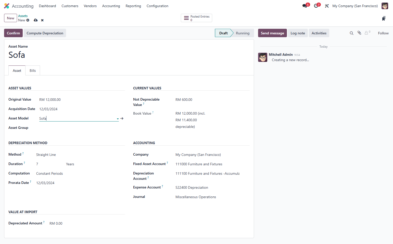Click Mitchell Admin avatar in chatter

263,57
